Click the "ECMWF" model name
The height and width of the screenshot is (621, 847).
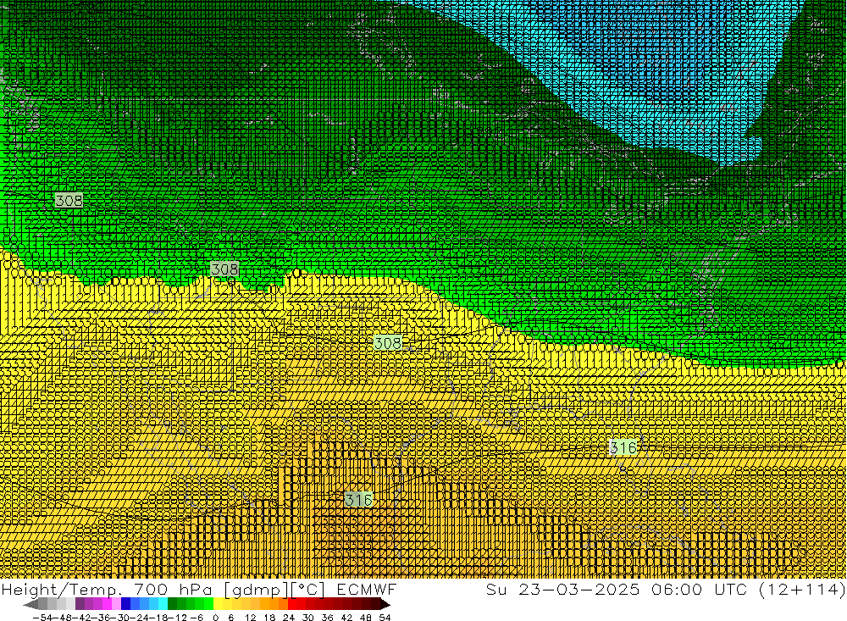[x=367, y=590]
